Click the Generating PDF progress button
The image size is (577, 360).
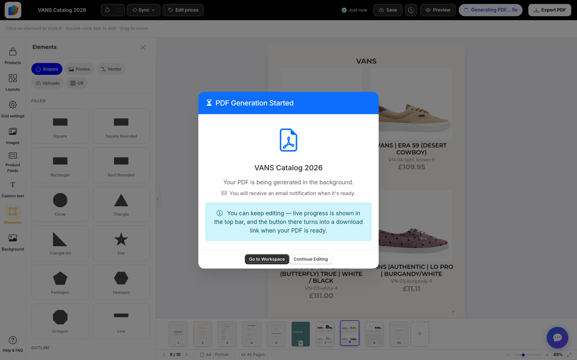coord(490,10)
